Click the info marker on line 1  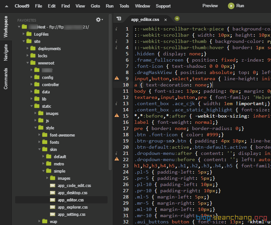pos(116,29)
